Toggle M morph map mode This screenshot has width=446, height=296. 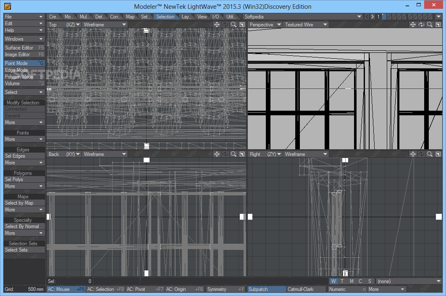(x=352, y=281)
